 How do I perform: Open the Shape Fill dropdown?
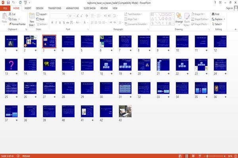pyautogui.click(x=198, y=14)
